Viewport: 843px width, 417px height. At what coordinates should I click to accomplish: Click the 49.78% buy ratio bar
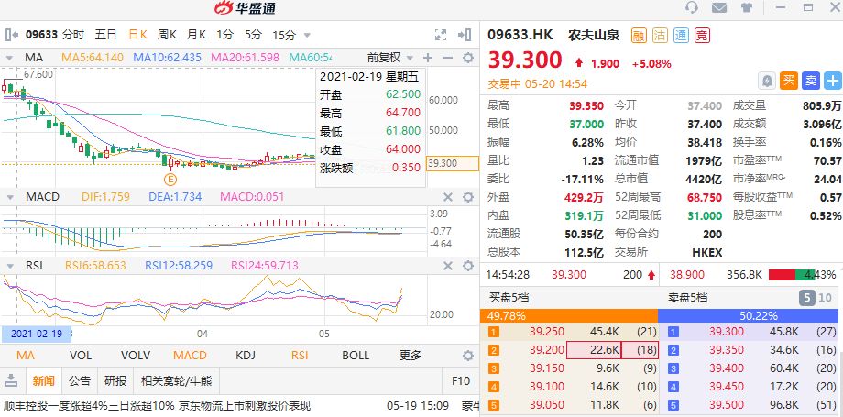point(569,316)
